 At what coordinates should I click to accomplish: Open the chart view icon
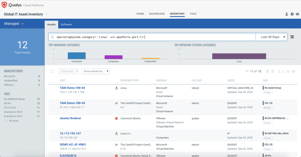(x=288, y=71)
